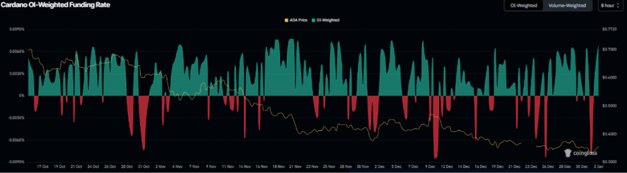Select the 14 Nov date on x-axis
The width and height of the screenshot is (627, 173).
(245, 167)
